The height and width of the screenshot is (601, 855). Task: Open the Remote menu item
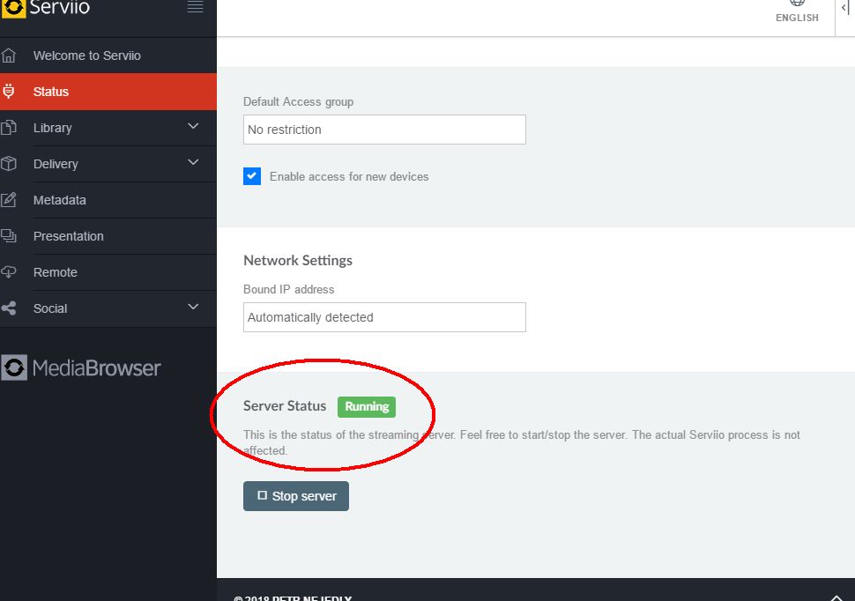coord(108,272)
